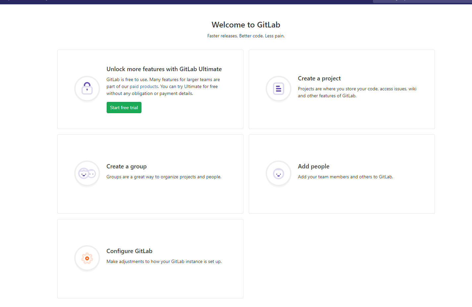Click the Unlock more features with GitLab Ultimate heading
This screenshot has height=307, width=472.
point(164,69)
